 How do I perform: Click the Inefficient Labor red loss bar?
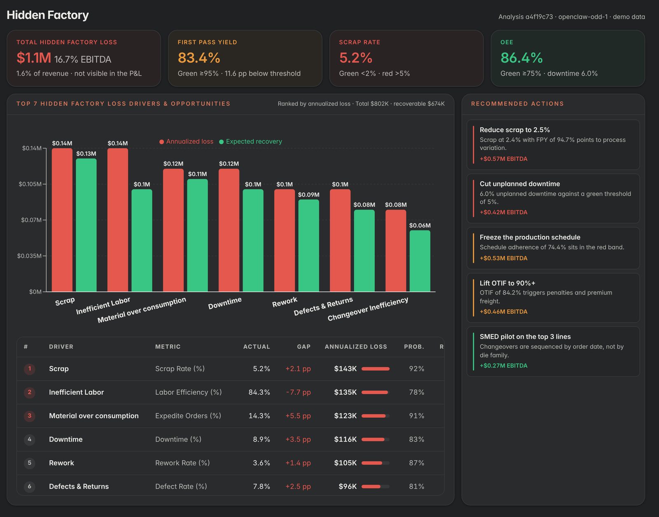118,220
